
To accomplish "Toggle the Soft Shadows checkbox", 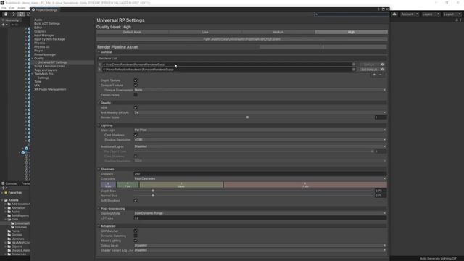I will [136, 200].
